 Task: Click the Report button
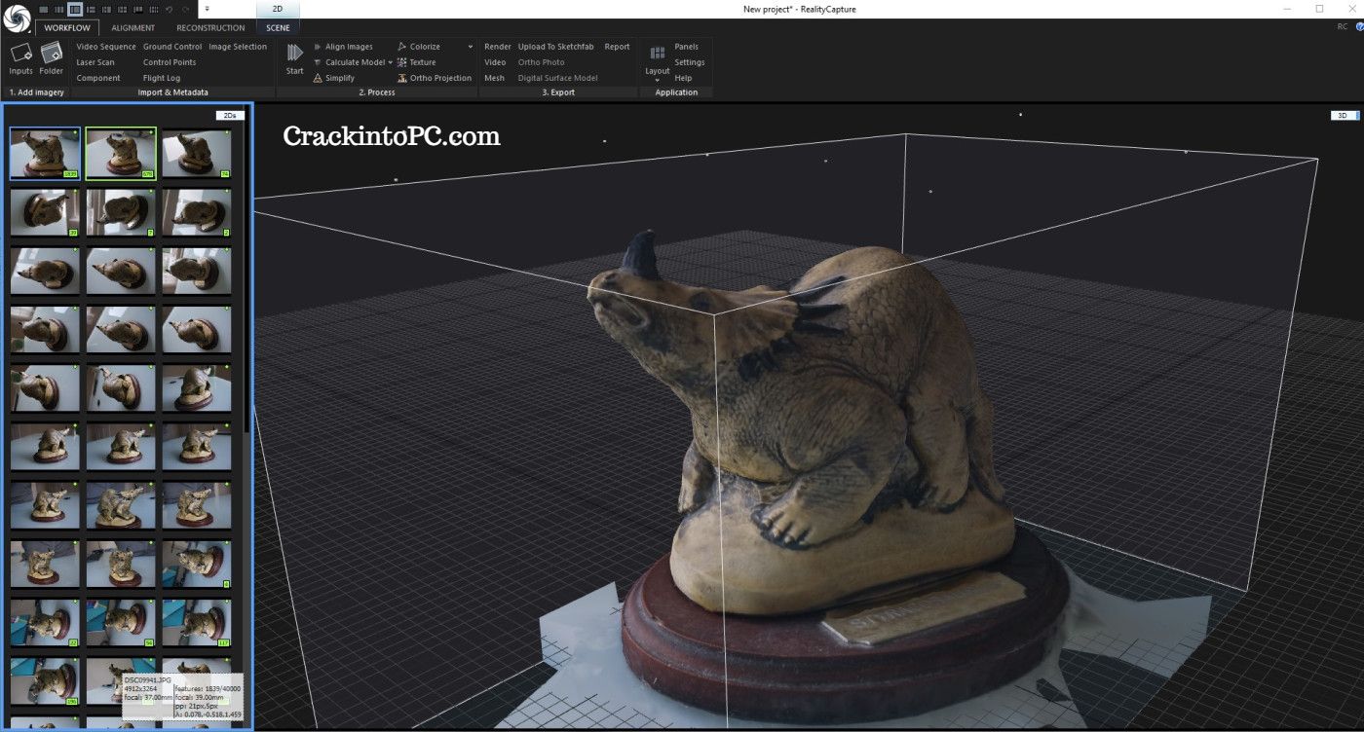point(617,47)
